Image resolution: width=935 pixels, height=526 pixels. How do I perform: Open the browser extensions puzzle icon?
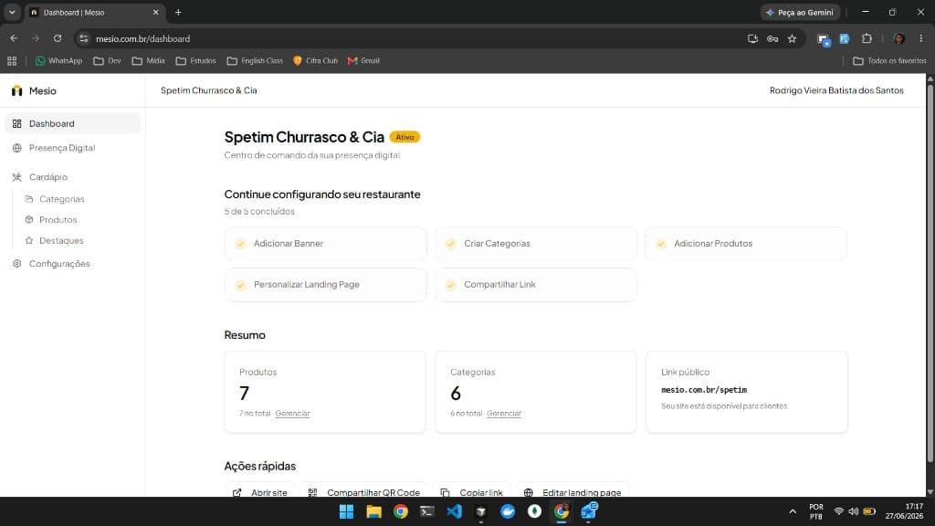(867, 38)
